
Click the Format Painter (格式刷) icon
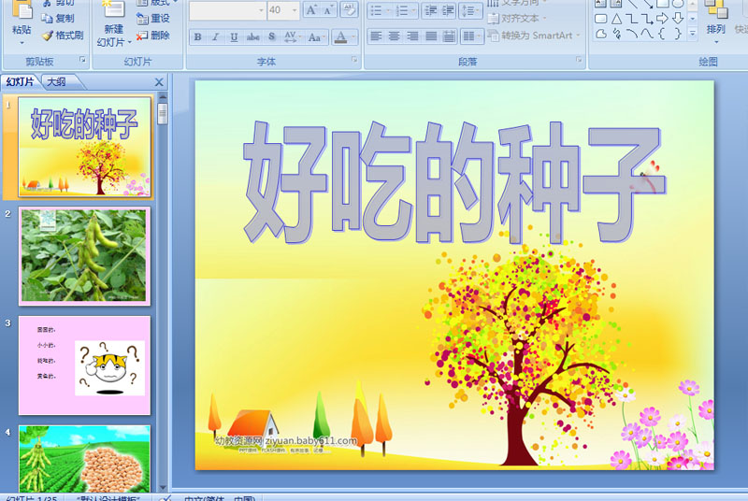47,36
